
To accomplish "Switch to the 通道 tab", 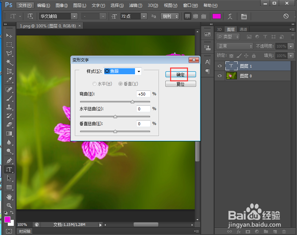I will (x=243, y=29).
